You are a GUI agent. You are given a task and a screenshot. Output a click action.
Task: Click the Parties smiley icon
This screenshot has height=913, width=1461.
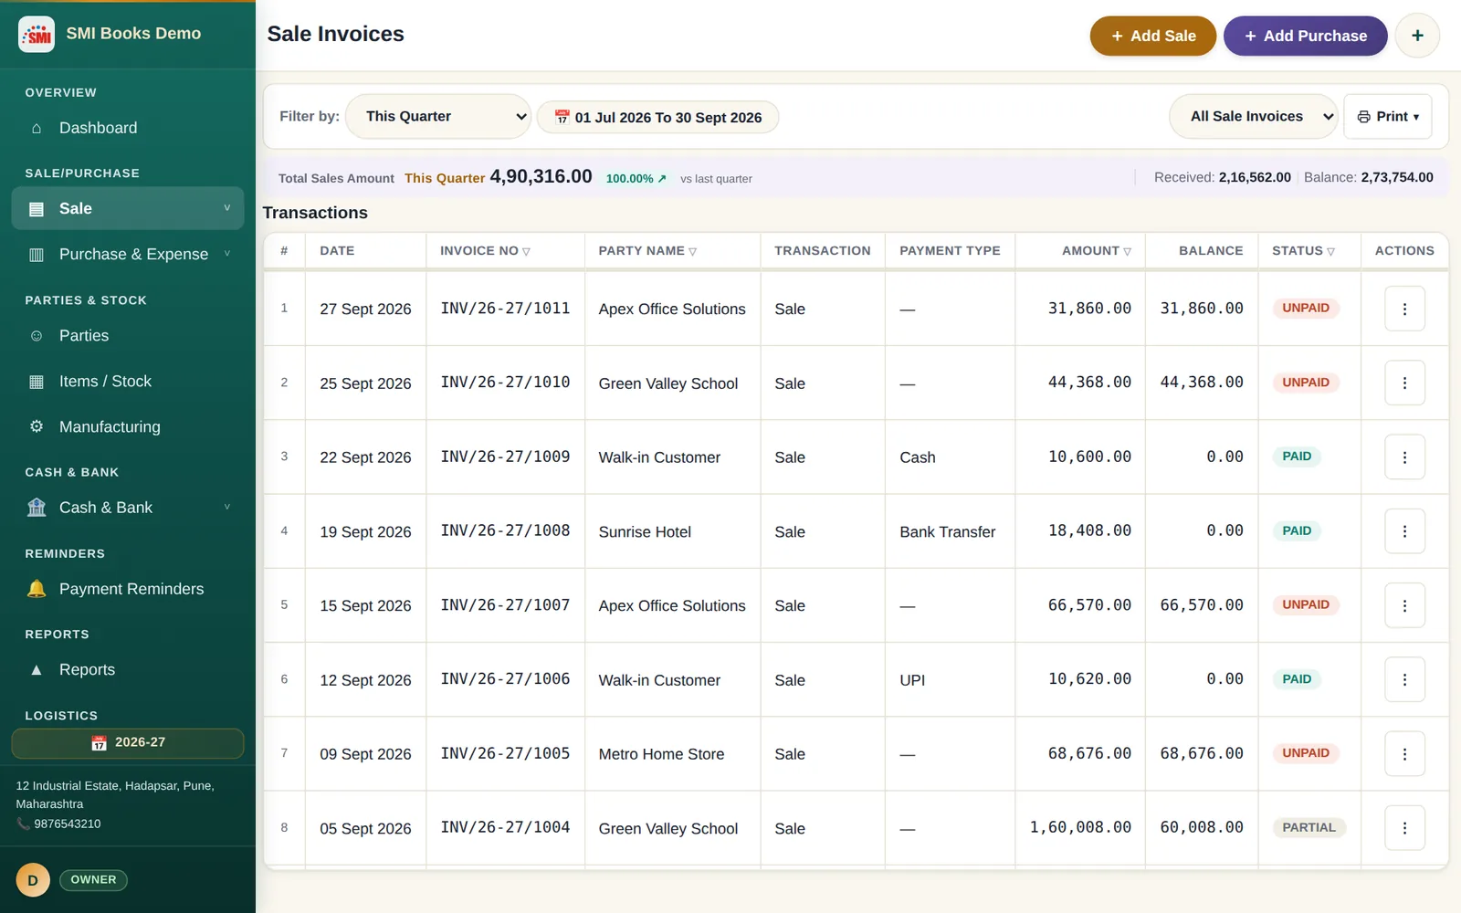point(37,336)
